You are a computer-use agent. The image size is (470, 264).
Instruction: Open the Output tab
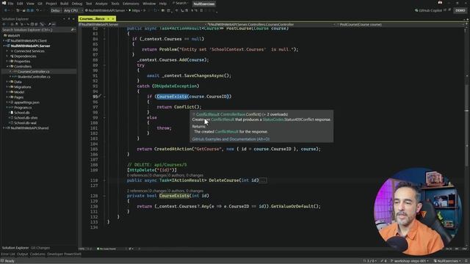pyautogui.click(x=22, y=254)
